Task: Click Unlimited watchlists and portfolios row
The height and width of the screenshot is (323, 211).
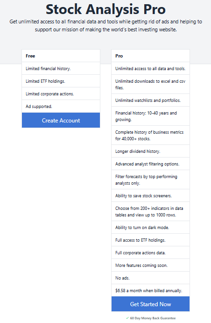Action: coord(150,100)
